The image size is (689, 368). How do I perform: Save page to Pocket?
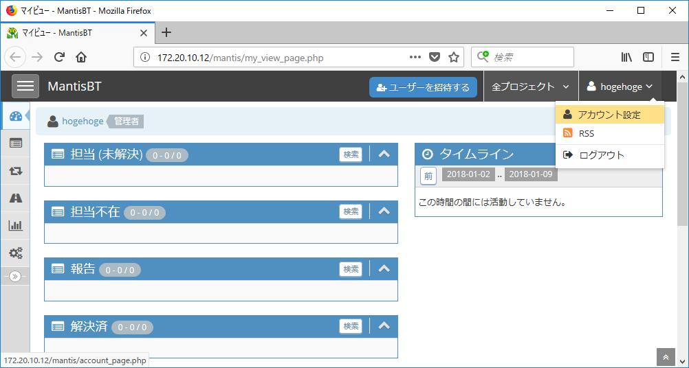pyautogui.click(x=434, y=58)
